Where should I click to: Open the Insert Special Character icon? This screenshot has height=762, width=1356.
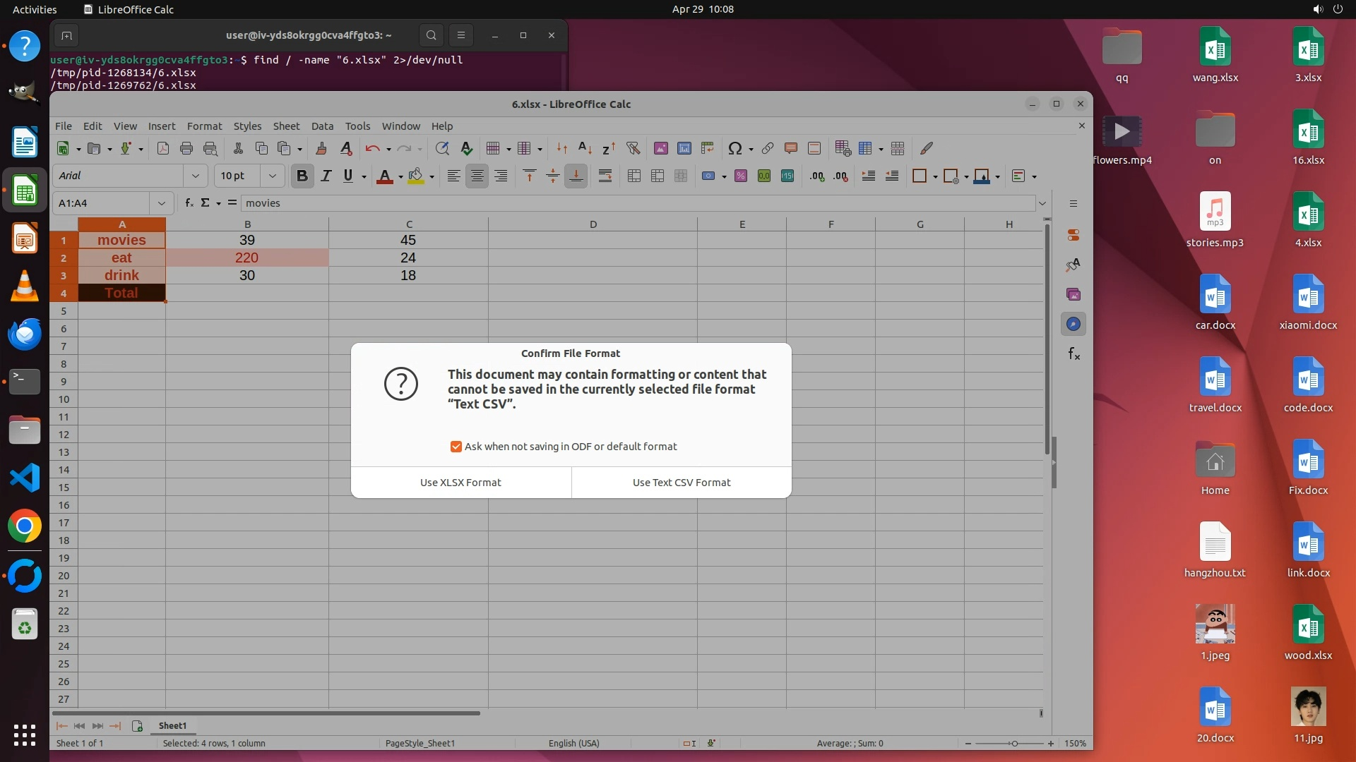pyautogui.click(x=734, y=148)
